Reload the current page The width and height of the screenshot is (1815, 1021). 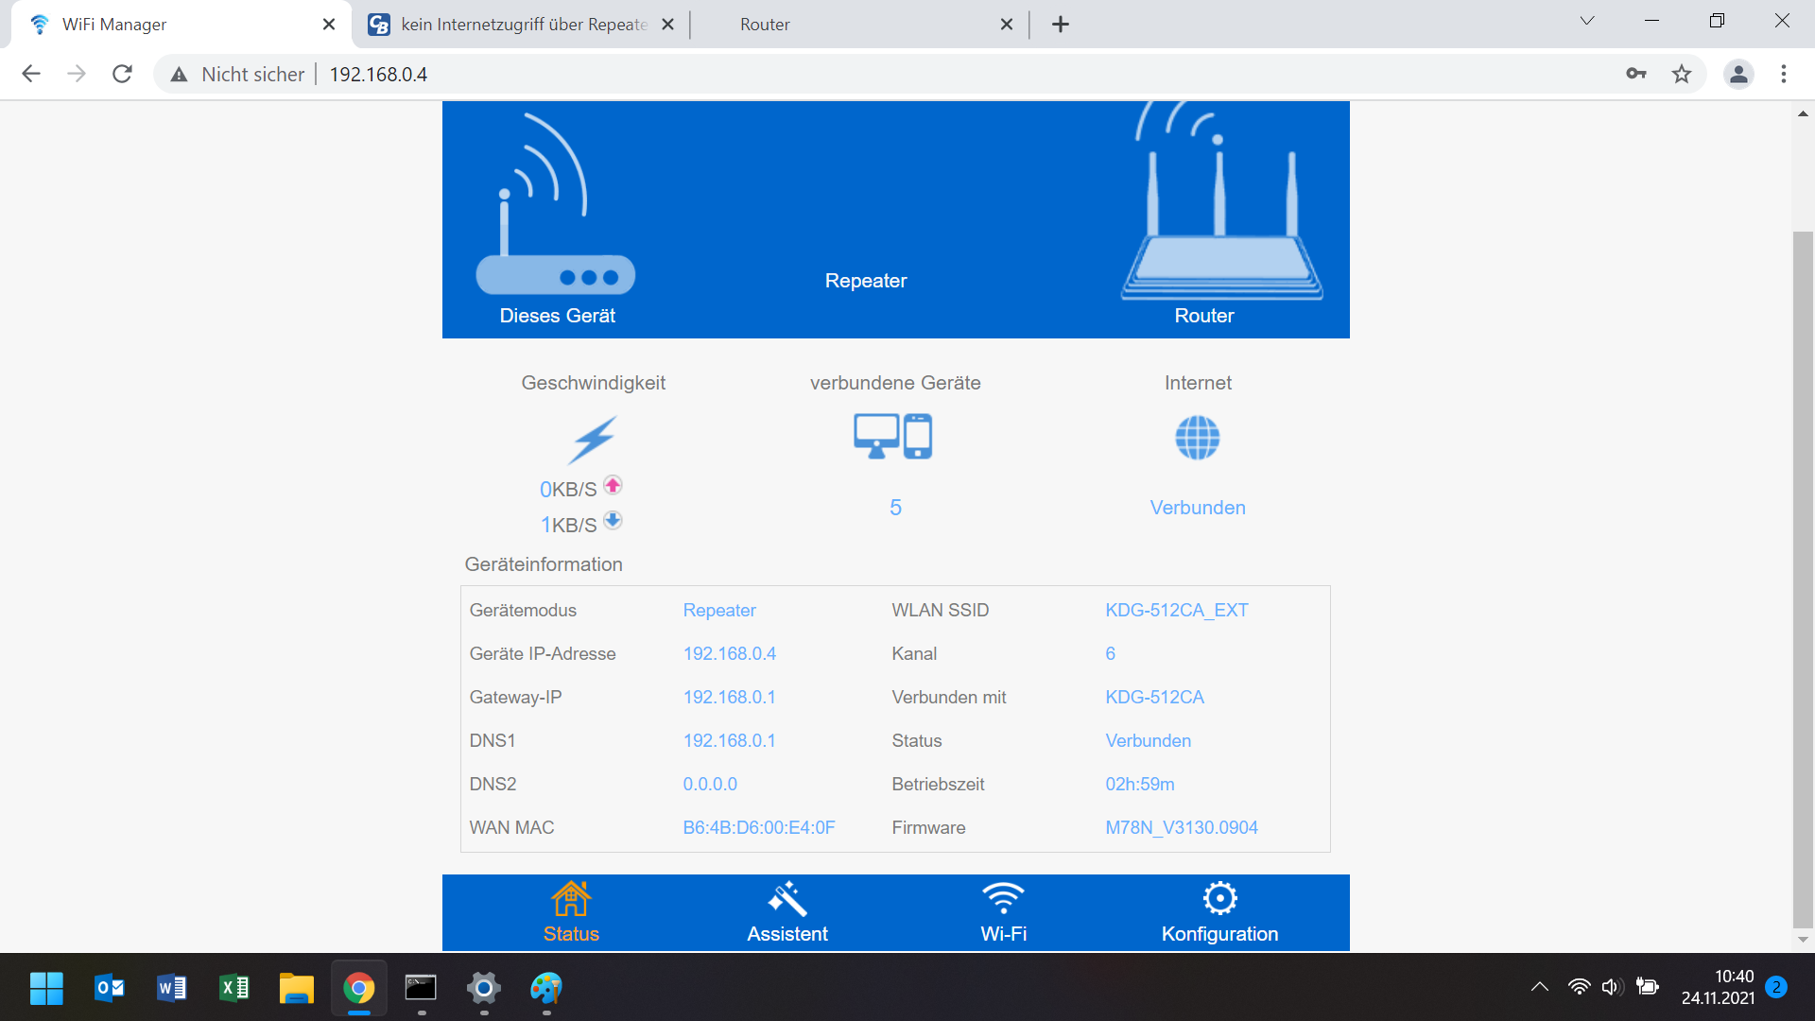(122, 74)
